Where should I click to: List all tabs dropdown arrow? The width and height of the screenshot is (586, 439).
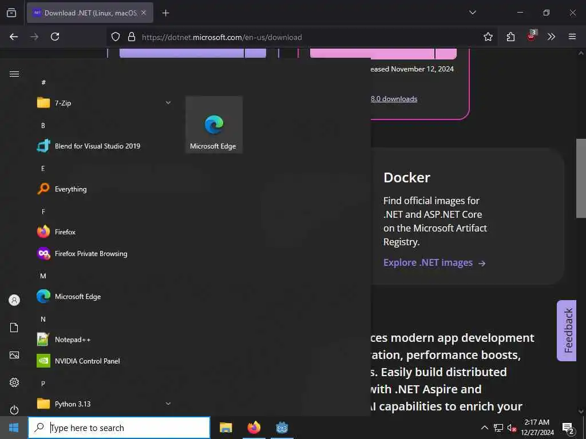pyautogui.click(x=472, y=13)
